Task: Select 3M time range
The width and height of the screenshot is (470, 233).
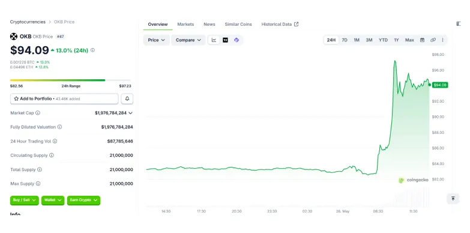Action: coord(369,40)
